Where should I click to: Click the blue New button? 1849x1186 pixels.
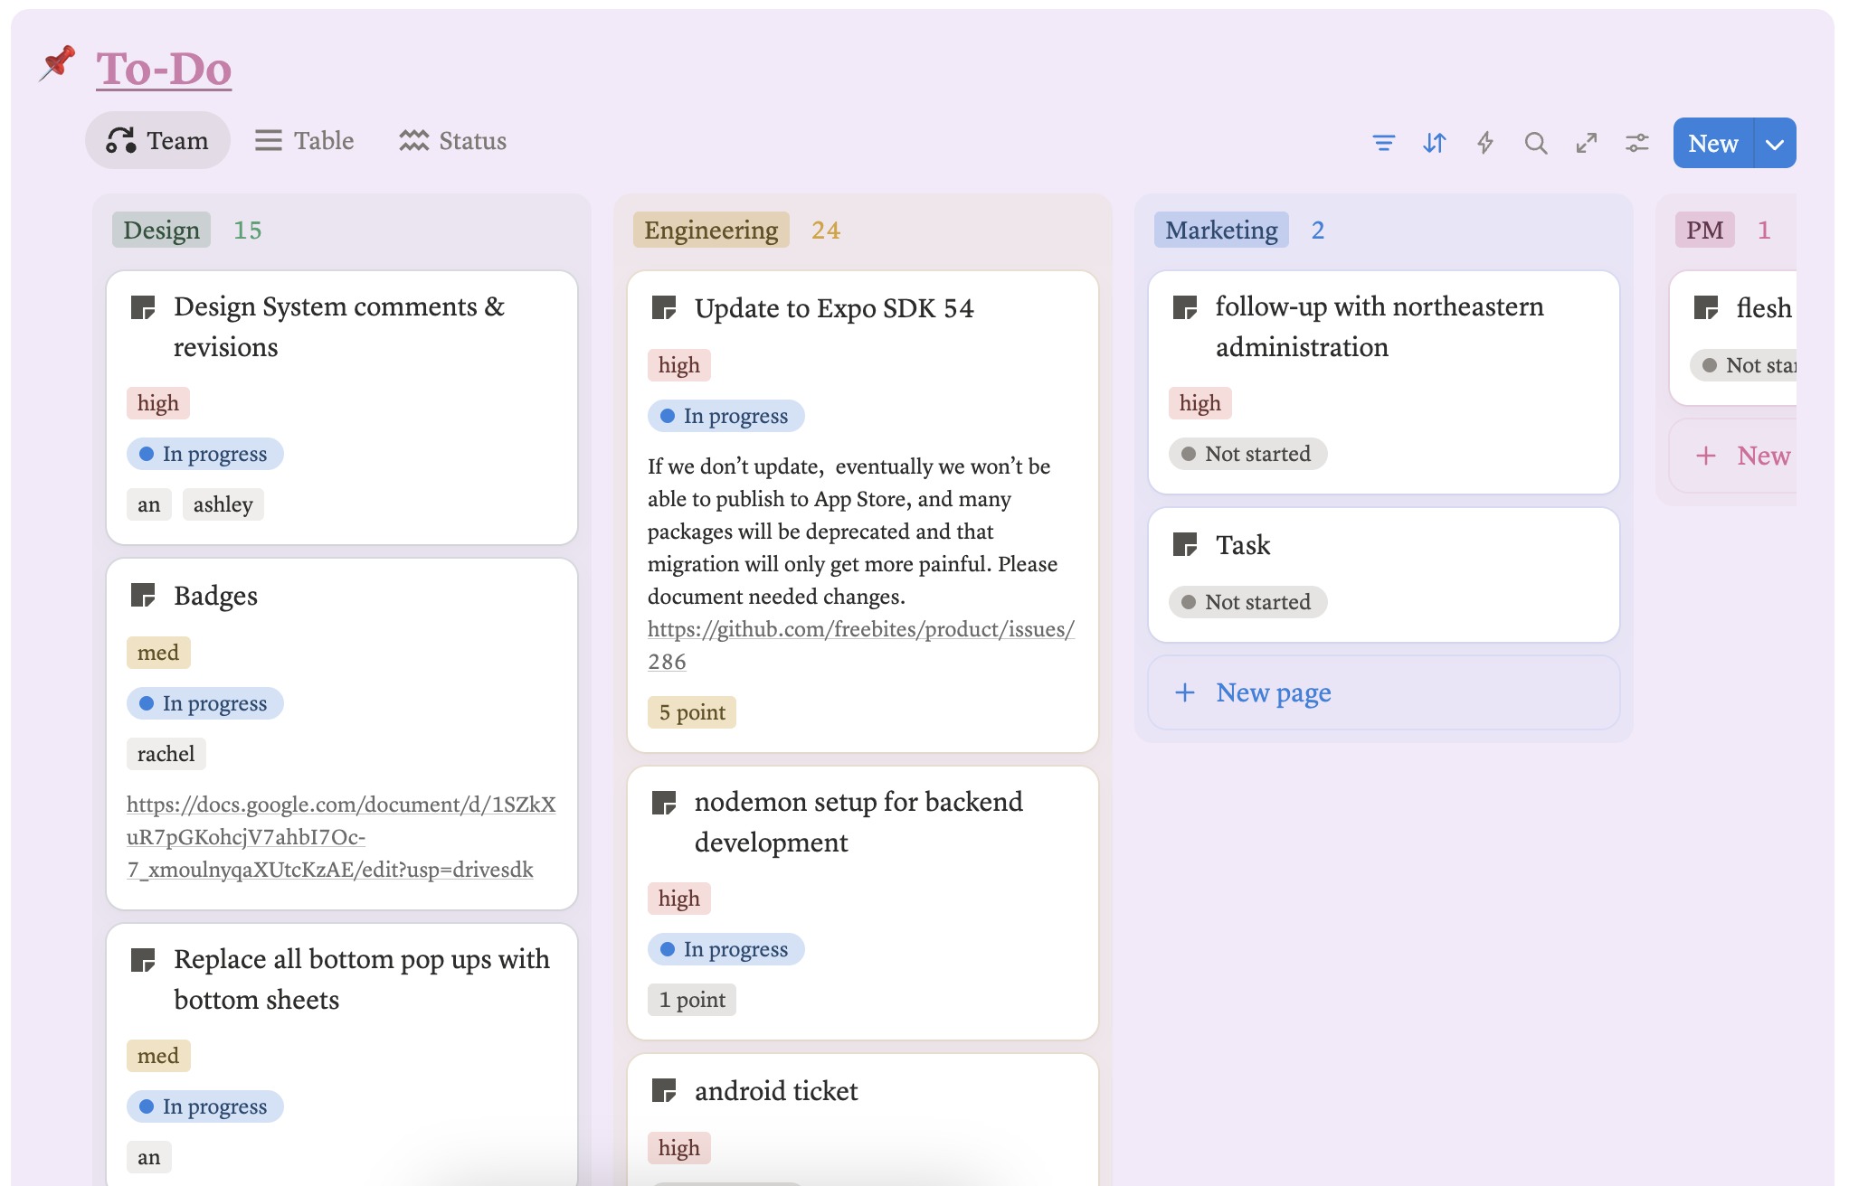pos(1712,144)
